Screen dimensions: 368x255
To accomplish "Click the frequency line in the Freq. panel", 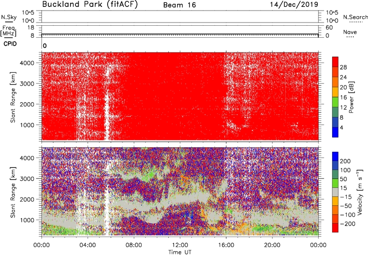I will 180,34.
